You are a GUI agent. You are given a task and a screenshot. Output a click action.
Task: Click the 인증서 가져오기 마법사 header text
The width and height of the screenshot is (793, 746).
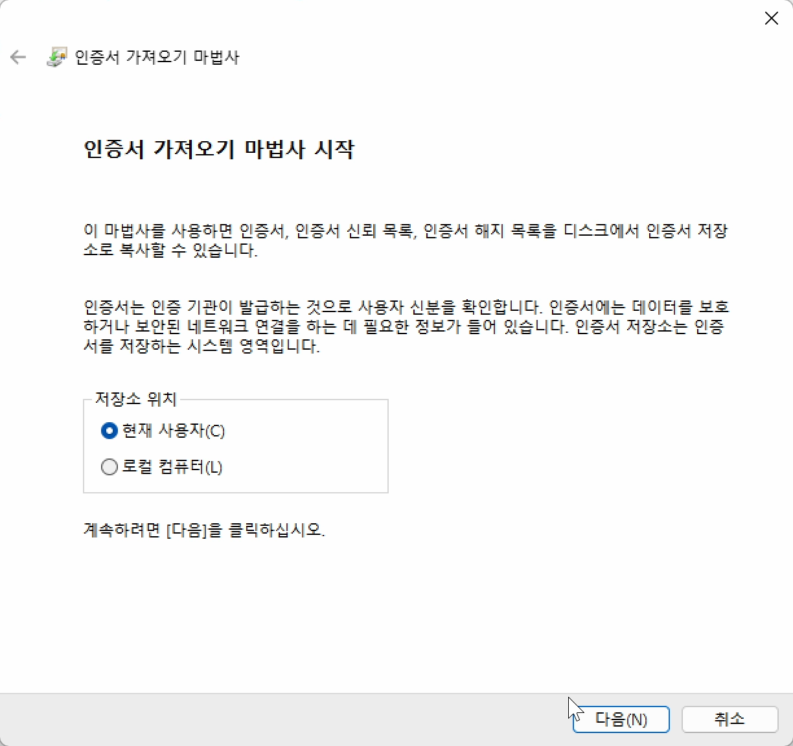click(158, 57)
